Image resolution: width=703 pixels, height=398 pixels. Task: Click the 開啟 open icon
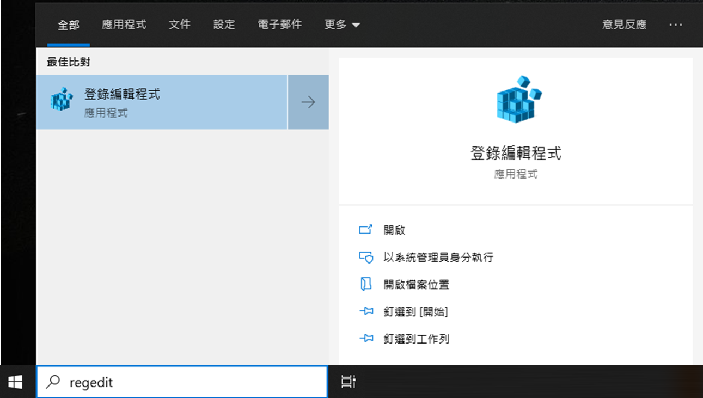365,230
